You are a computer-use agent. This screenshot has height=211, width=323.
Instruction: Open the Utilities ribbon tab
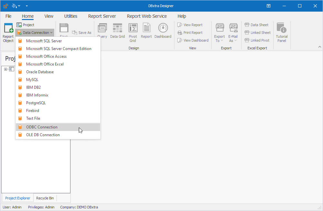point(70,16)
